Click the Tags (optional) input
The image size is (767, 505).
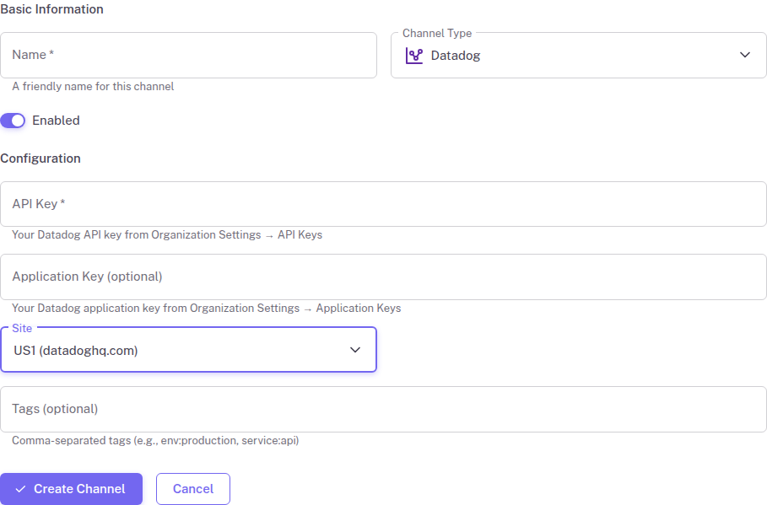pos(383,409)
